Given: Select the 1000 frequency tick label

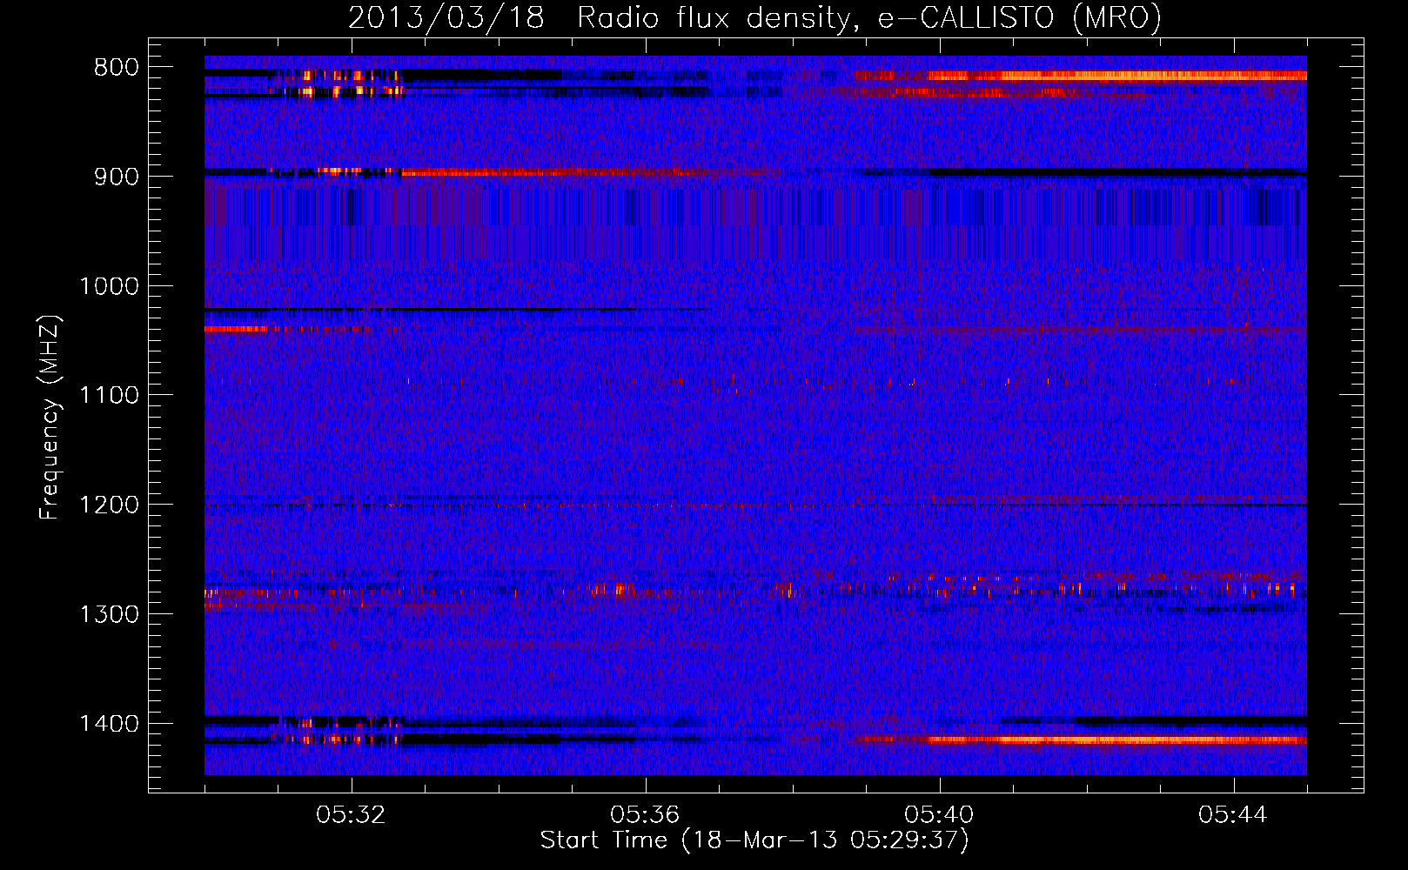Looking at the screenshot, I should pos(109,286).
